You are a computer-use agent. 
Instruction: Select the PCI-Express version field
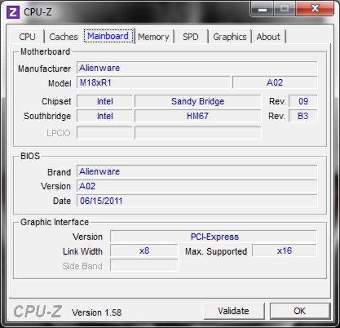213,237
